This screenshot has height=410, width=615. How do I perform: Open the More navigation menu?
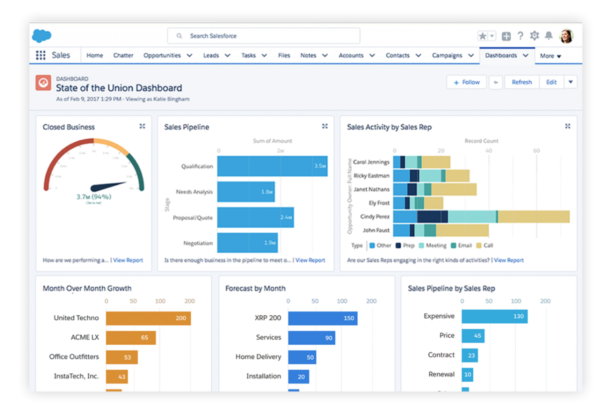[551, 56]
